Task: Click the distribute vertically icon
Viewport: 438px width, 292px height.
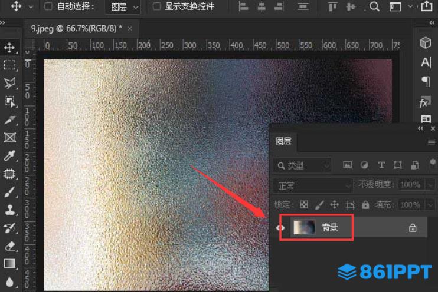Action: click(x=303, y=6)
